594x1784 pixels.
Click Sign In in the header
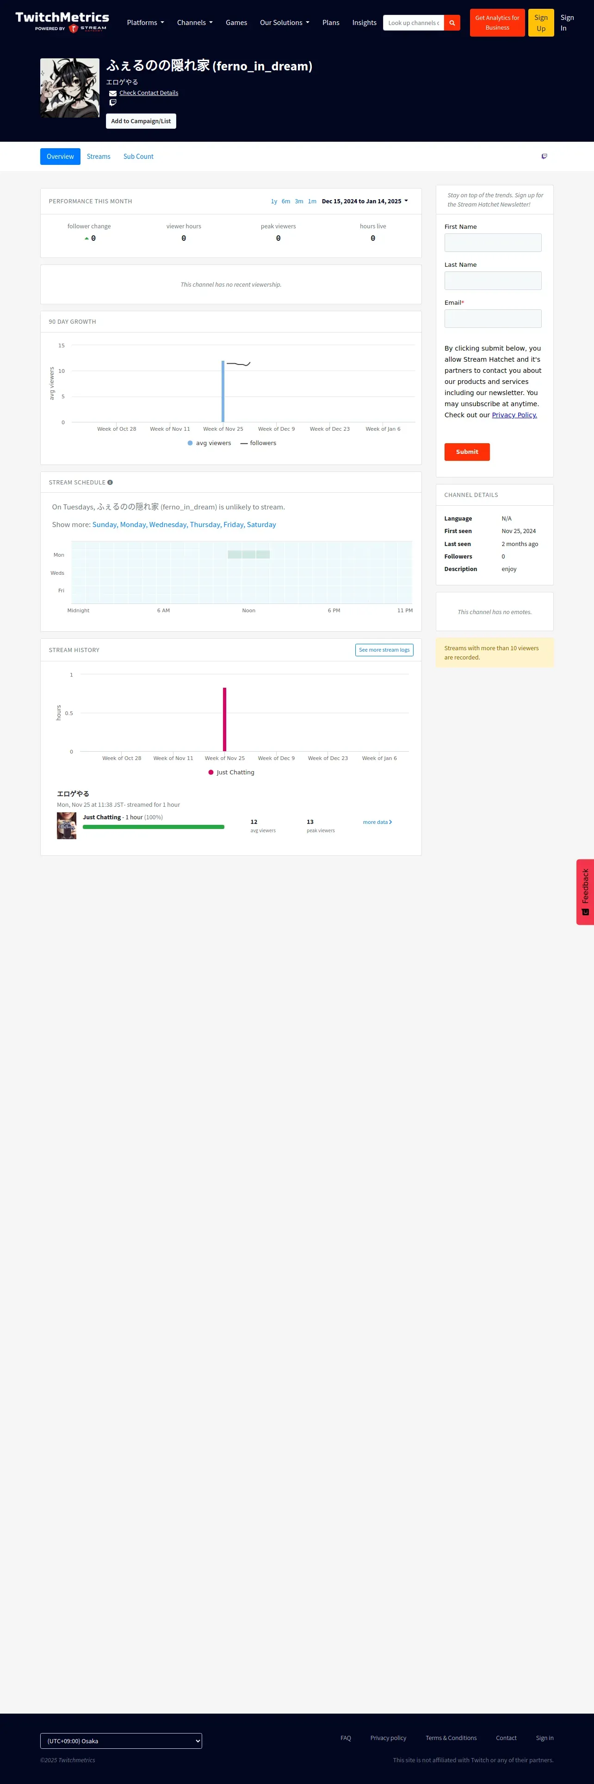pyautogui.click(x=567, y=23)
